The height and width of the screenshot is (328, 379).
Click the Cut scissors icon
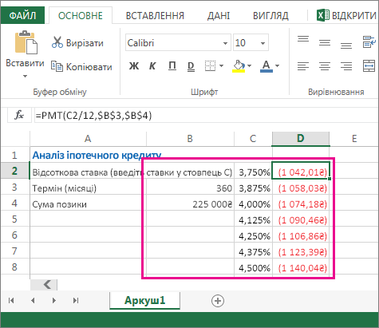[x=57, y=42]
